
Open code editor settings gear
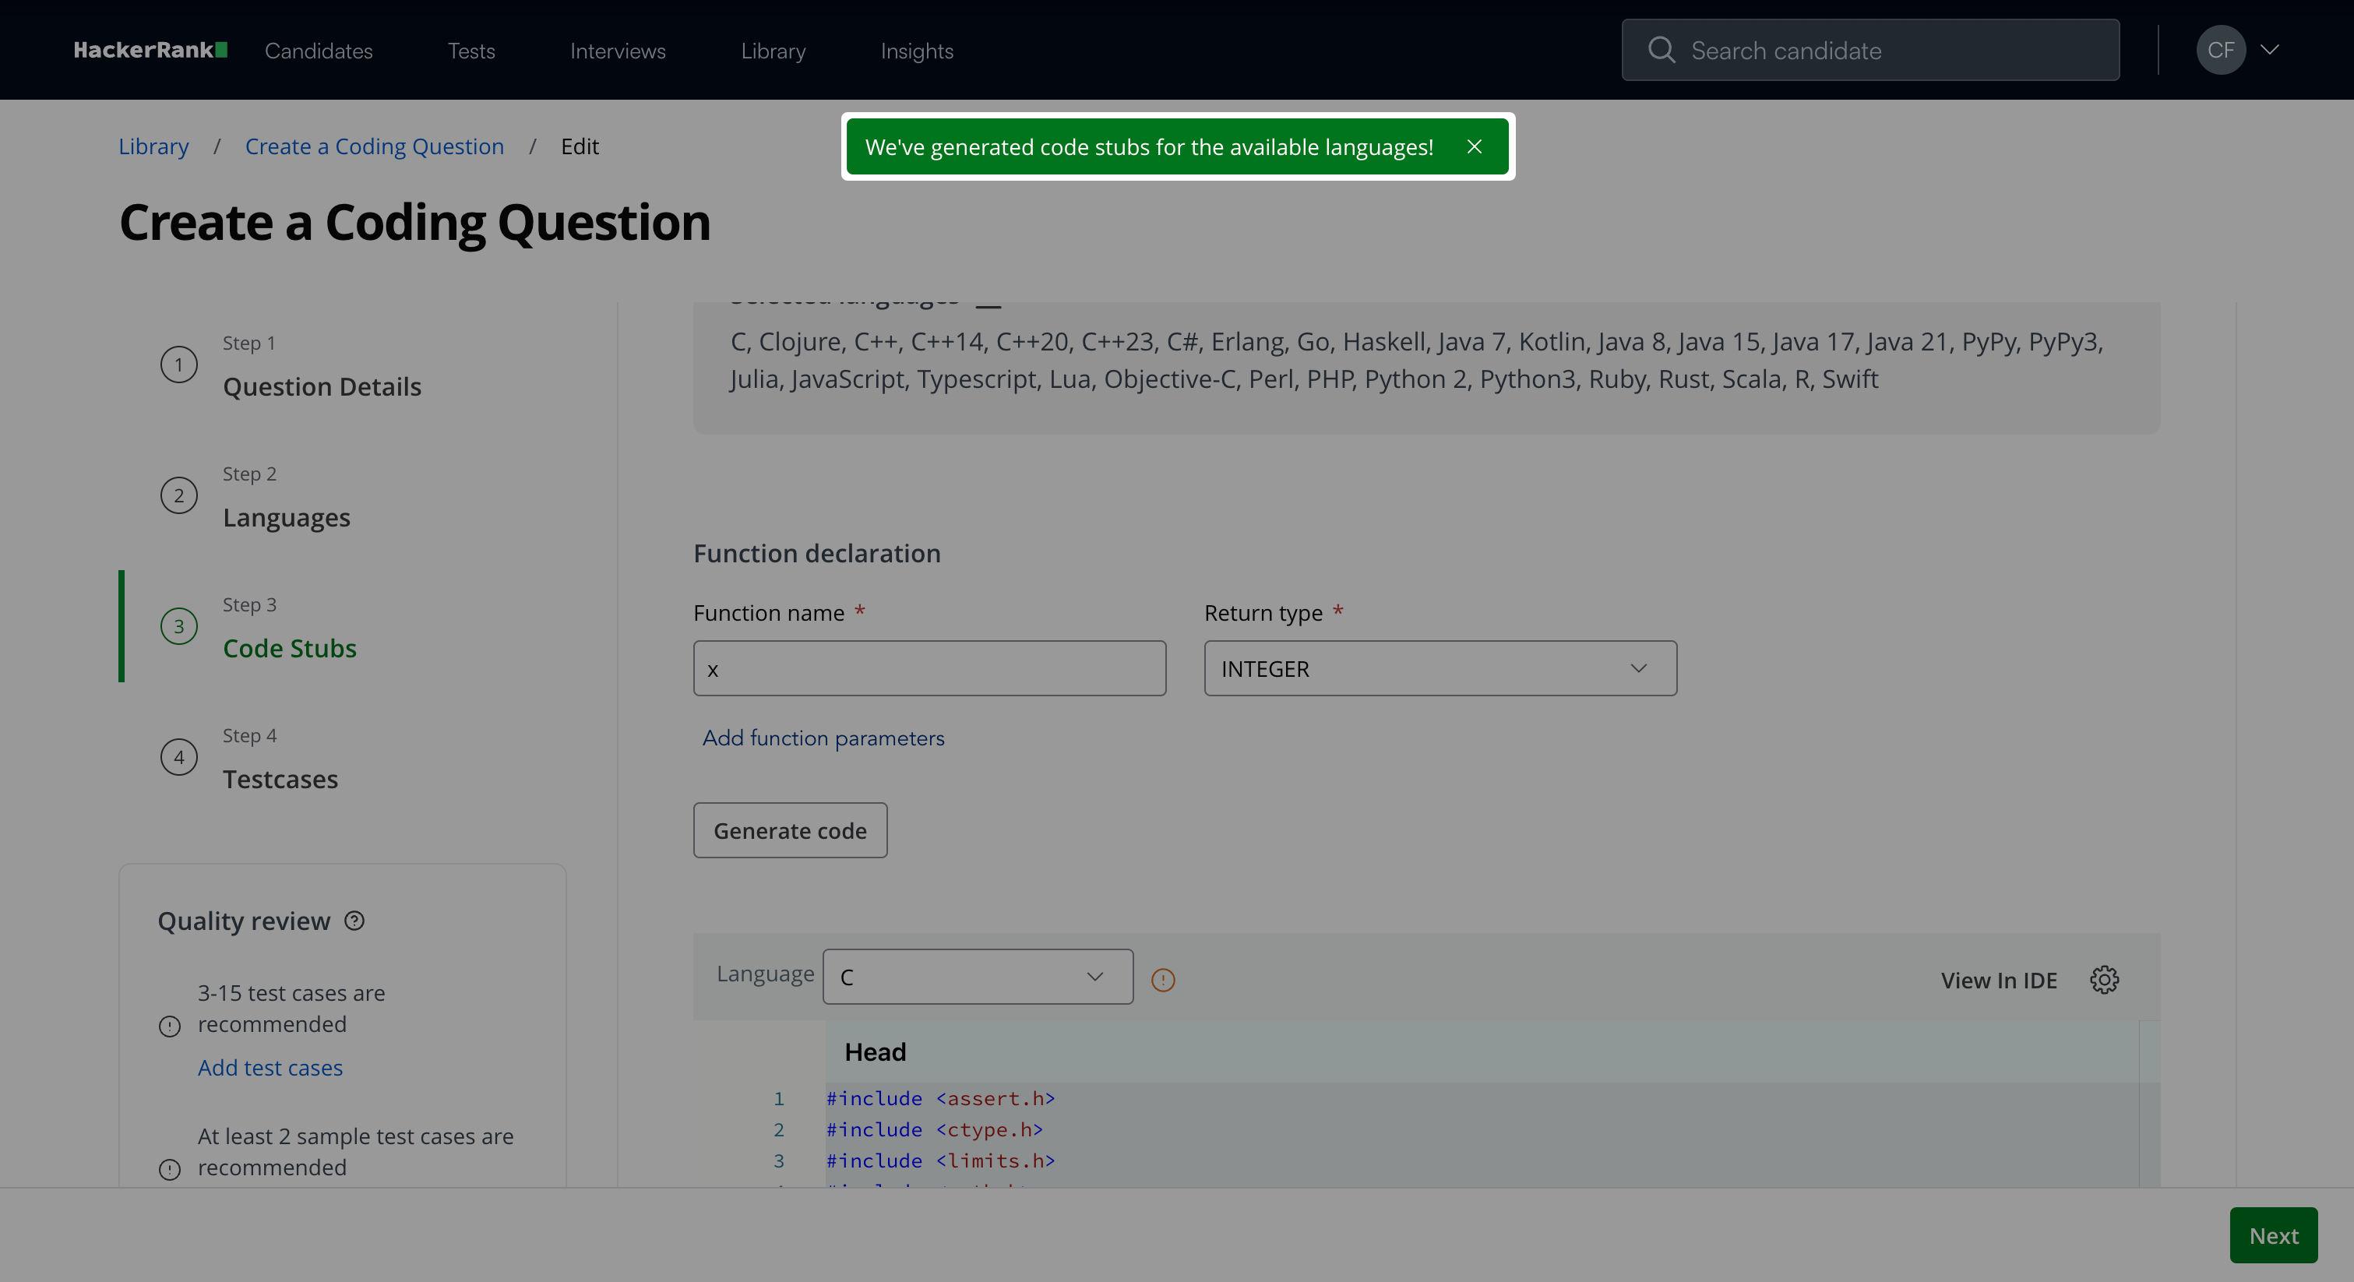tap(2104, 980)
